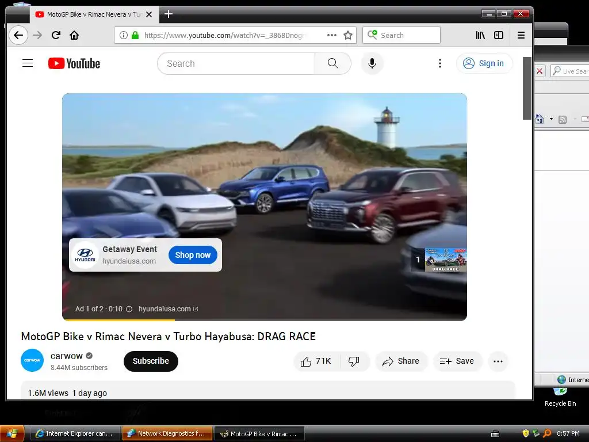Share the video
589x442 pixels.
(x=401, y=361)
